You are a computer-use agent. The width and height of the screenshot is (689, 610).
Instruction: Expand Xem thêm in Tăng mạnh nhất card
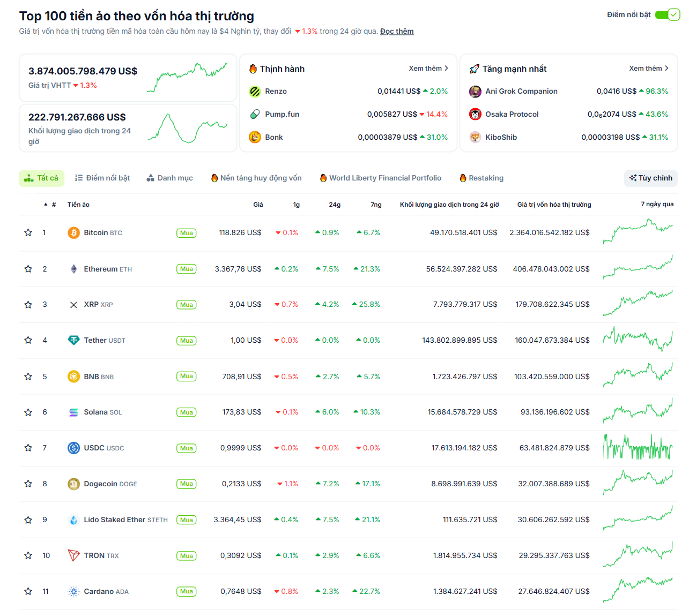[649, 69]
